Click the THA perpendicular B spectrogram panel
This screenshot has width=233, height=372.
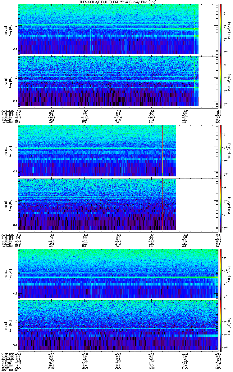(x=108, y=29)
